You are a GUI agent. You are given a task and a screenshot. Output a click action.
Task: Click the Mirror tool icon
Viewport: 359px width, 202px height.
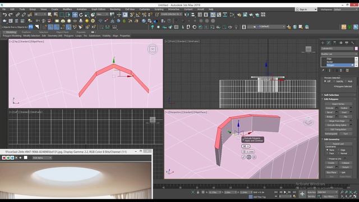[x=187, y=15]
